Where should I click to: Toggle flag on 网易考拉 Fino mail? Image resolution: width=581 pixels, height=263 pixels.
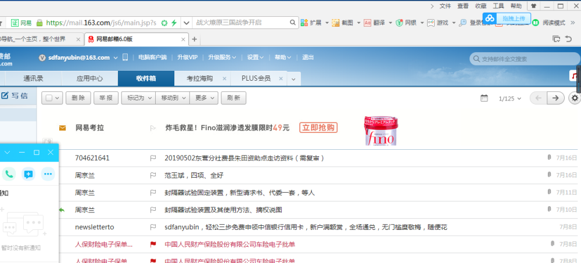(153, 128)
